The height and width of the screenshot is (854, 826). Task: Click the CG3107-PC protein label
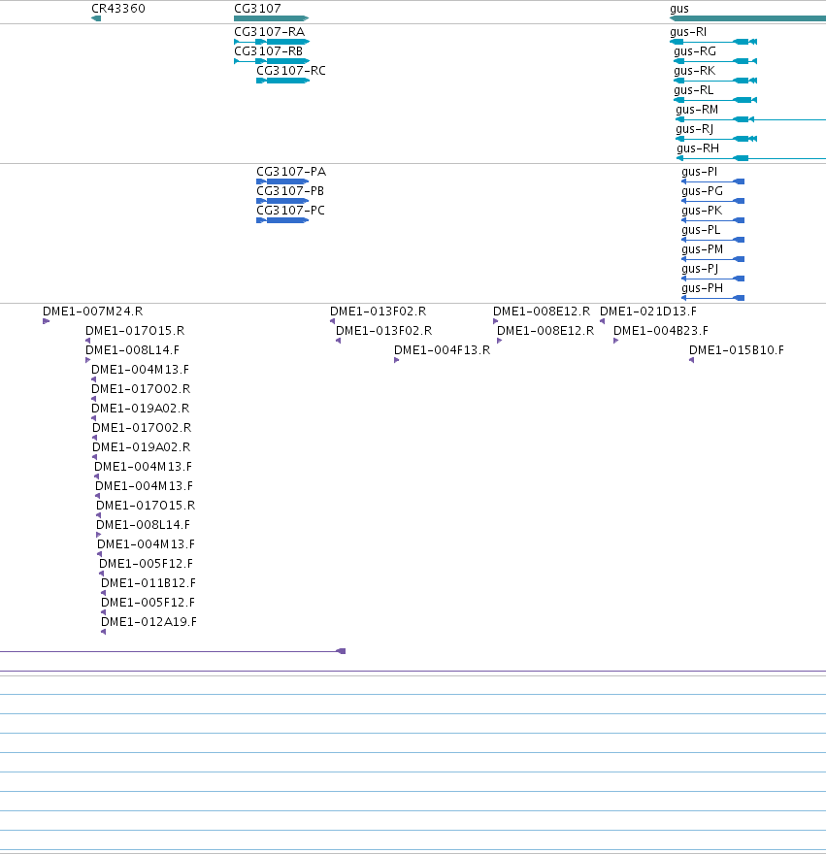click(290, 211)
